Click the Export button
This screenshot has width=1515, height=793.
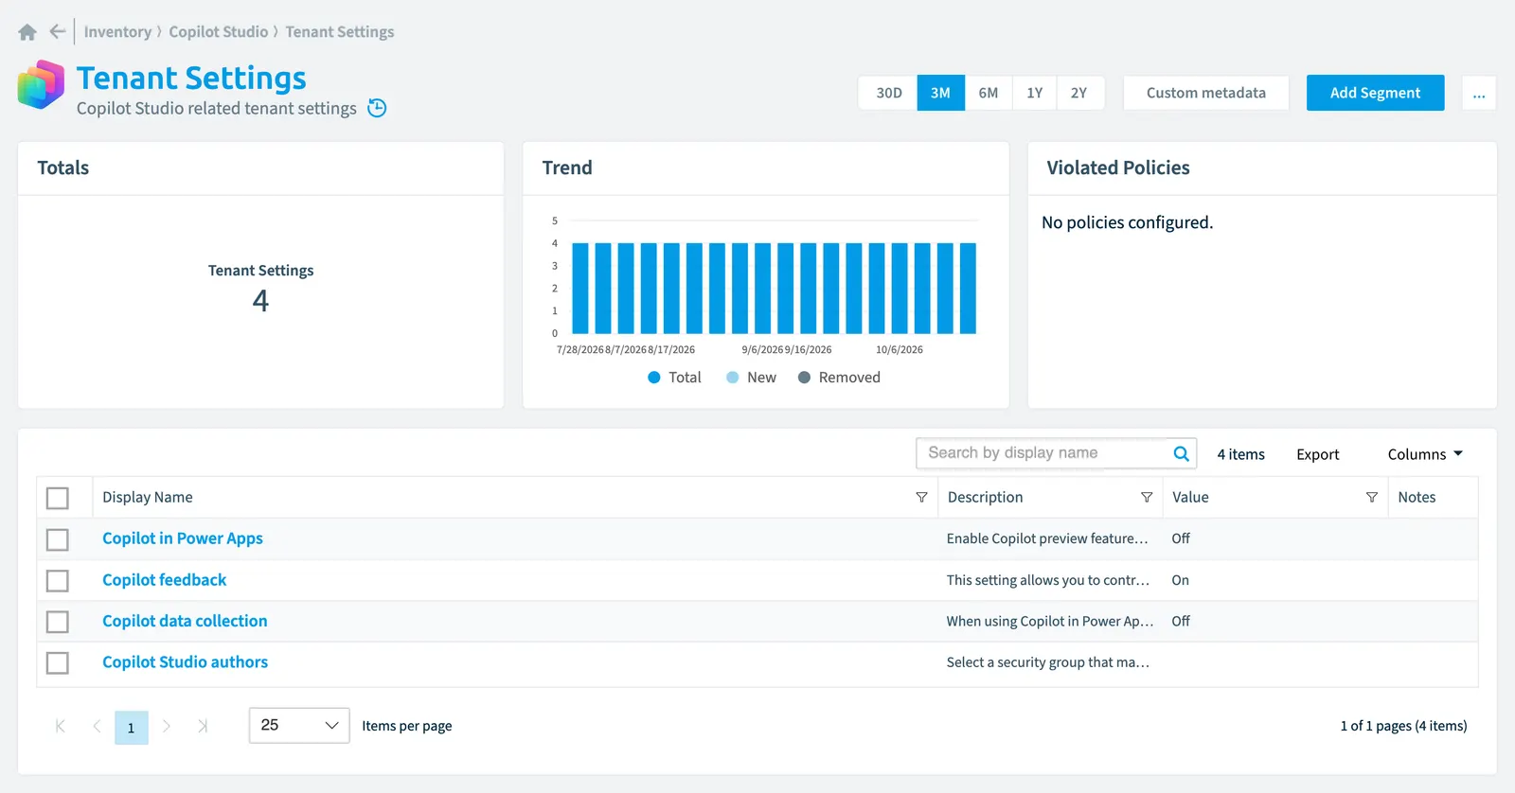1317,454
